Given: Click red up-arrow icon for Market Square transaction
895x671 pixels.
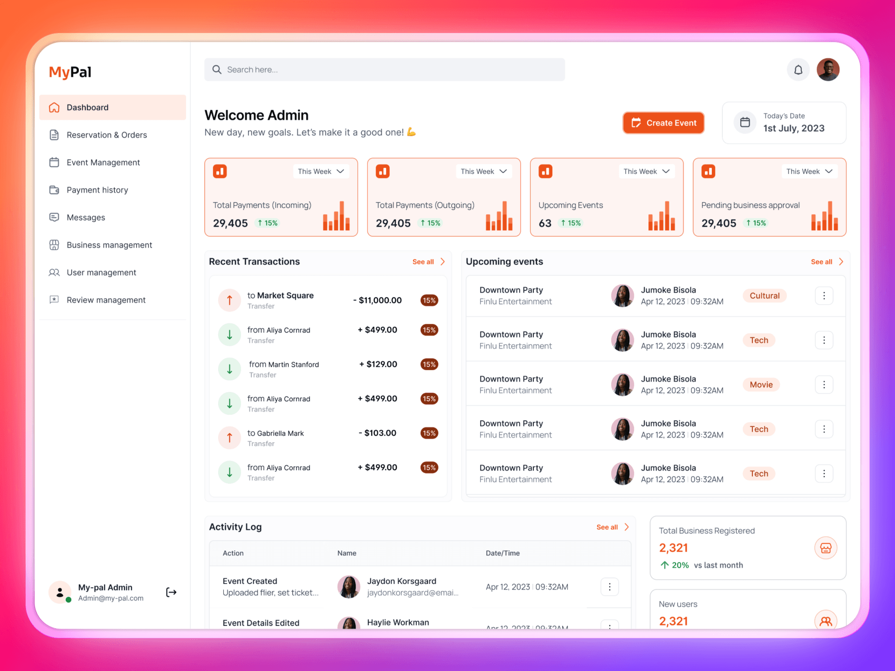Looking at the screenshot, I should click(229, 300).
